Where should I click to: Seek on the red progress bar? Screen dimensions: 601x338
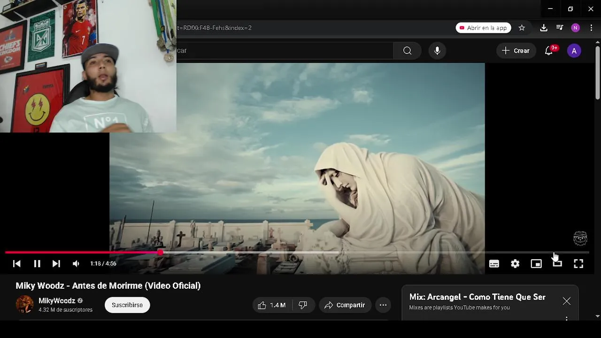[83, 253]
